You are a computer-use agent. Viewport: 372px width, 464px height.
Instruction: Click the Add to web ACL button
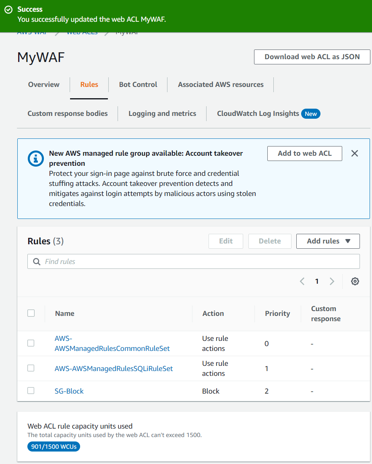pos(305,153)
